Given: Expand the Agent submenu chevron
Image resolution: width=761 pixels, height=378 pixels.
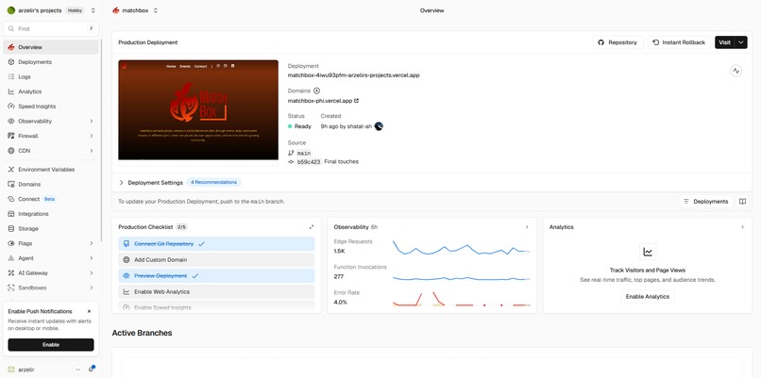Looking at the screenshot, I should 92,258.
